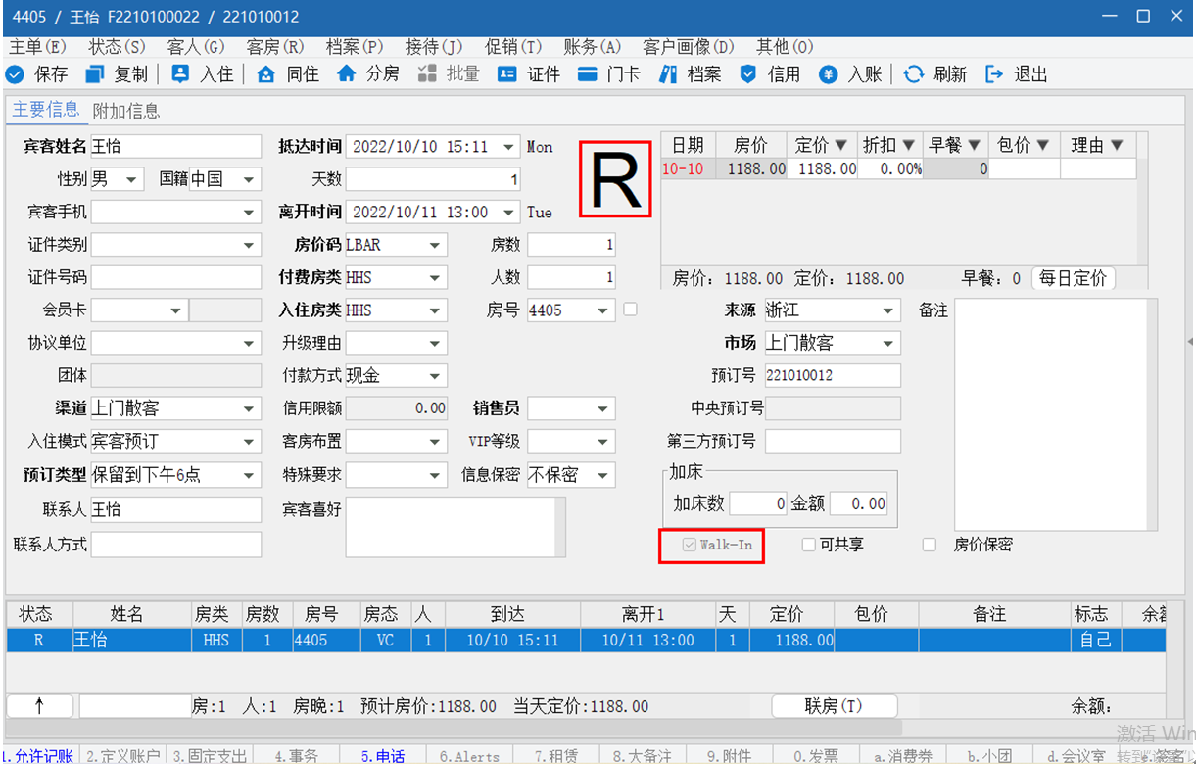This screenshot has height=764, width=1196.
Task: Expand the 入住模式 宾客预订 dropdown
Action: (250, 442)
